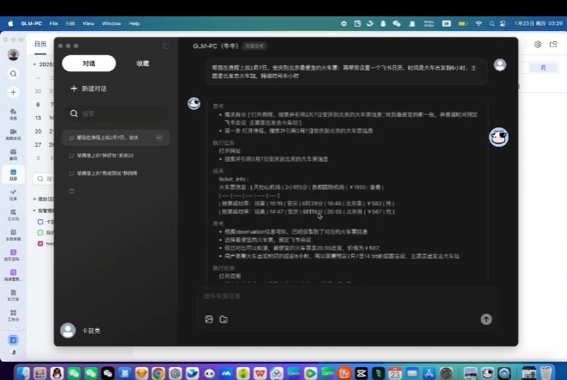Click the floating cow mascot avatar
This screenshot has height=380, width=567.
(x=499, y=137)
